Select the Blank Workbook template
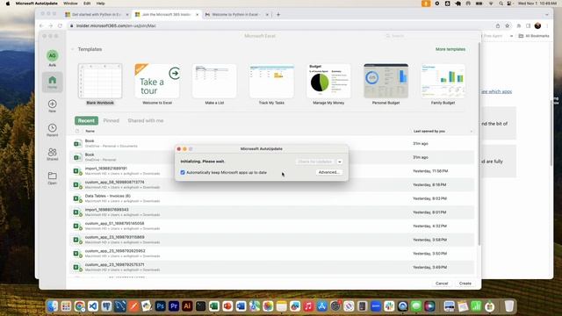The width and height of the screenshot is (562, 316). (100, 84)
